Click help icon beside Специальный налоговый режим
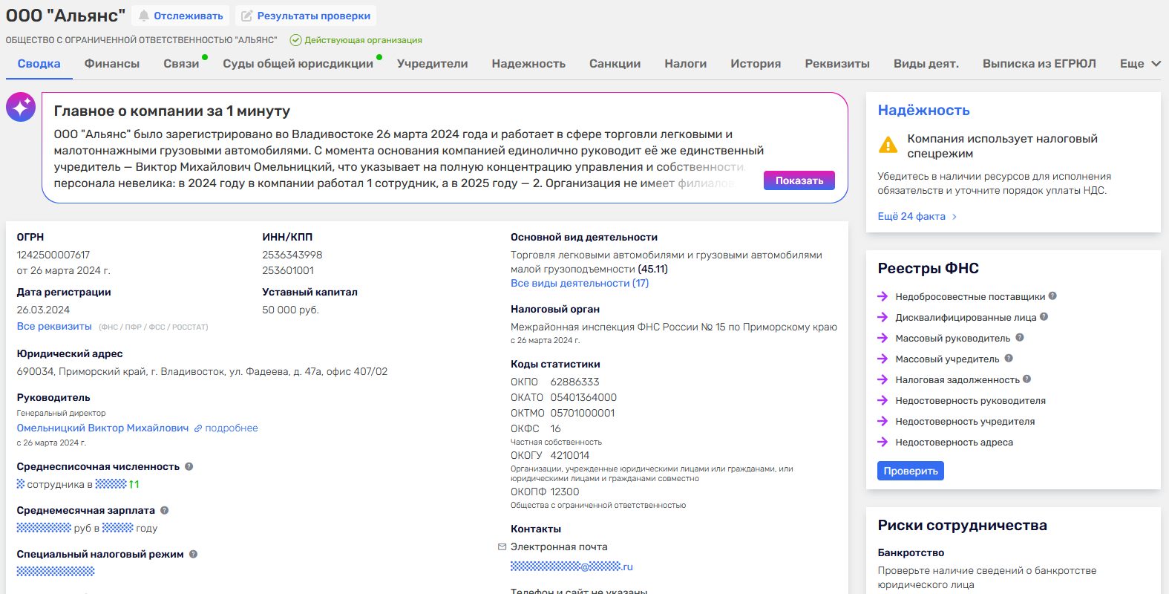The image size is (1169, 594). (193, 554)
